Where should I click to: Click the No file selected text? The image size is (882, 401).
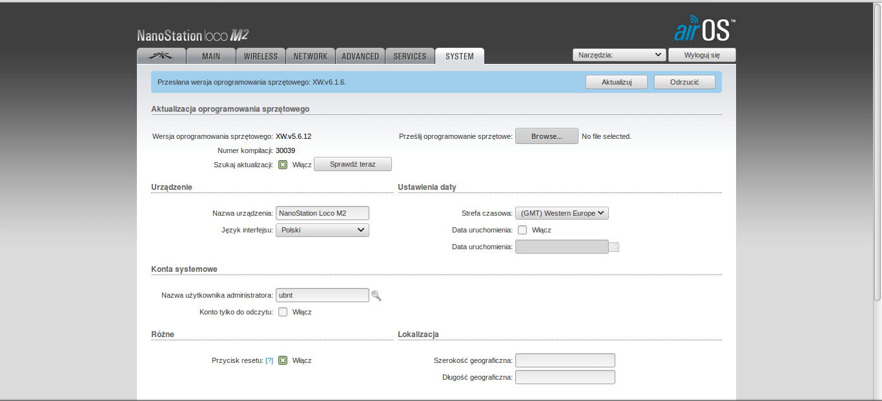point(606,136)
